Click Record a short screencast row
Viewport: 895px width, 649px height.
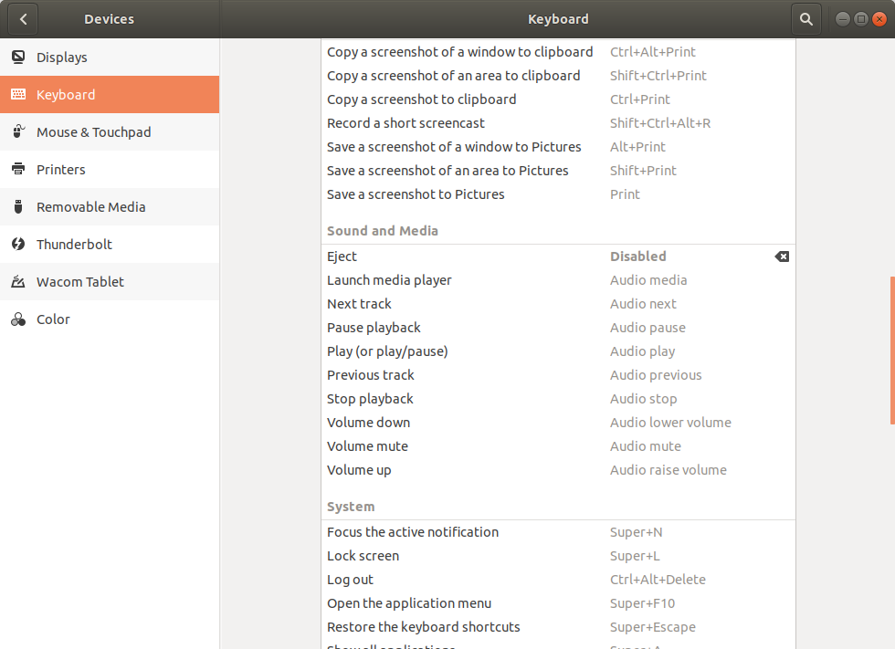pos(557,123)
